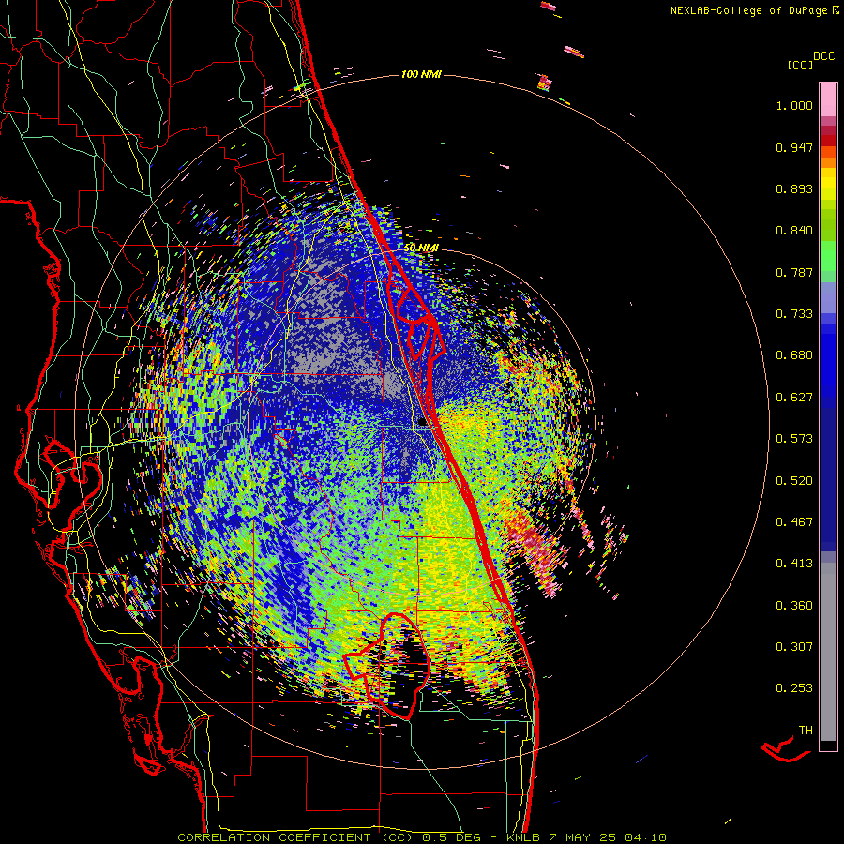This screenshot has height=844, width=844.
Task: Click the 0.573 color scale value
Action: click(x=794, y=439)
